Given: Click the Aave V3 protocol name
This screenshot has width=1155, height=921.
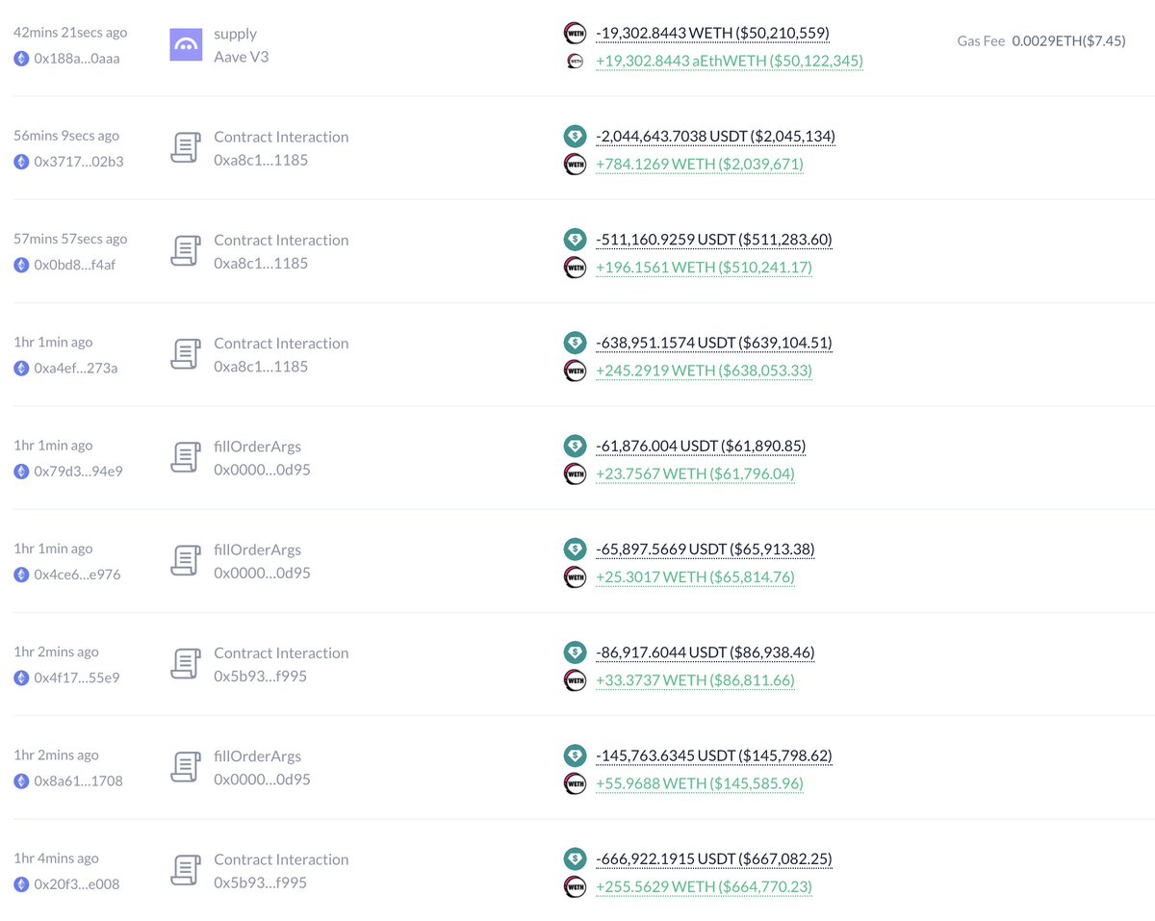Looking at the screenshot, I should (x=241, y=57).
